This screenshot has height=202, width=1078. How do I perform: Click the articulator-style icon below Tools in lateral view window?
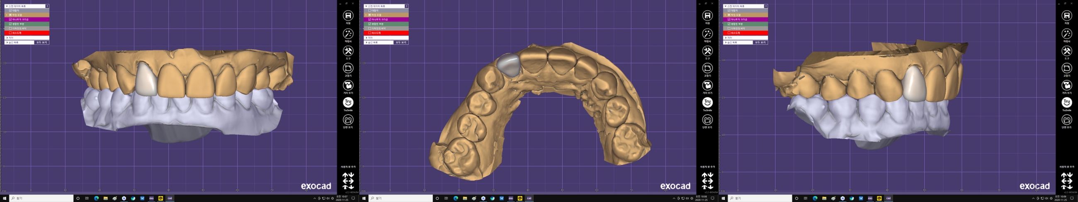(1067, 68)
